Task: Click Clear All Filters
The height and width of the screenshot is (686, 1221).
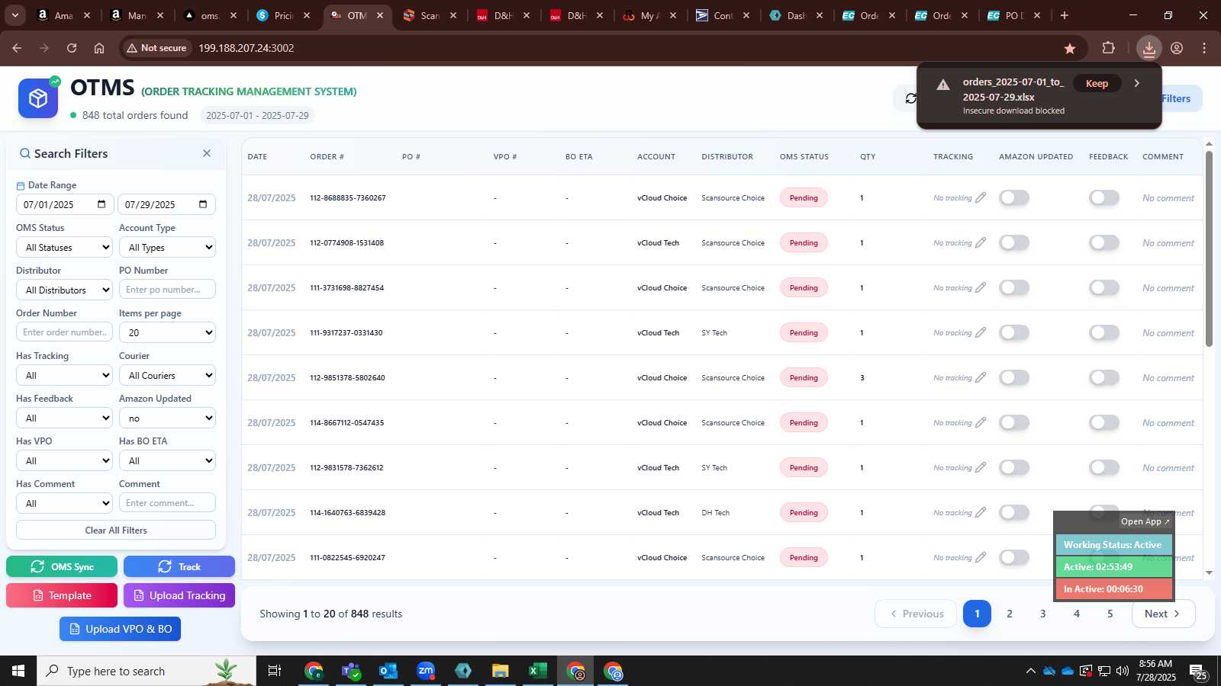Action: 116,530
